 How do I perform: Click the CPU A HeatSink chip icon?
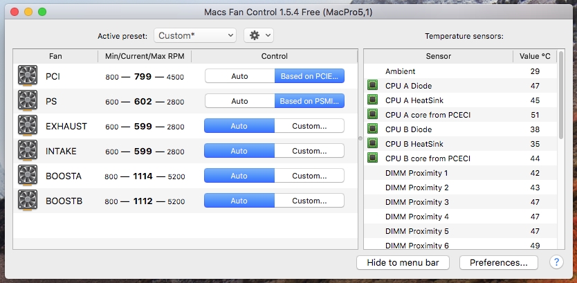point(372,100)
